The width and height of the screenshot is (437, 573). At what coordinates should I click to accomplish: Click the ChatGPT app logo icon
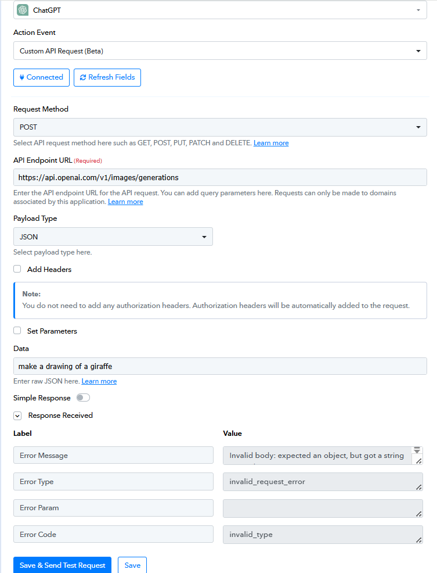tap(23, 10)
